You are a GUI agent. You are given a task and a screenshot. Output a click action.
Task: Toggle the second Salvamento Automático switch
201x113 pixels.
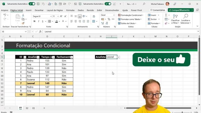click(108, 4)
